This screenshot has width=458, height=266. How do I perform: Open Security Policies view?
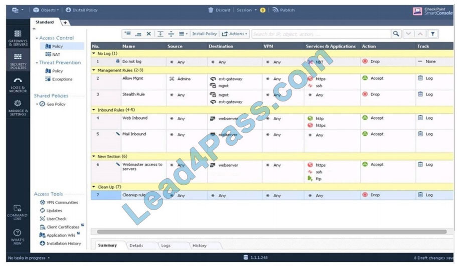(x=18, y=61)
